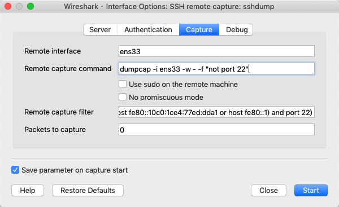Select the Packets to capture field
339x207 pixels.
[x=216, y=130]
